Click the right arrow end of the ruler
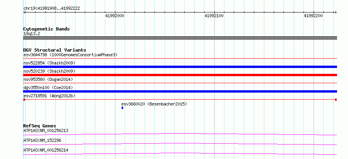 pyautogui.click(x=335, y=12)
